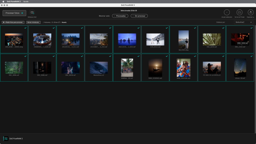Select the RAW_1044346.rw2 dancers thumbnail
256x144 pixels.
[x=183, y=67]
